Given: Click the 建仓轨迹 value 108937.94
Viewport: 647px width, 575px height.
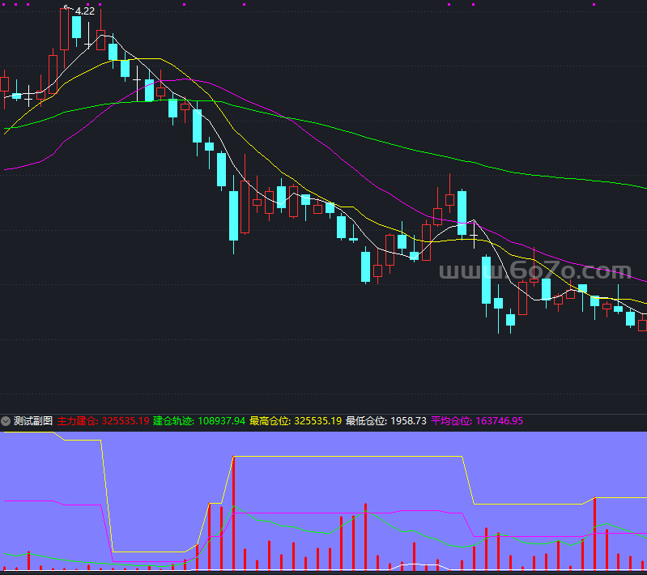Looking at the screenshot, I should pos(222,421).
